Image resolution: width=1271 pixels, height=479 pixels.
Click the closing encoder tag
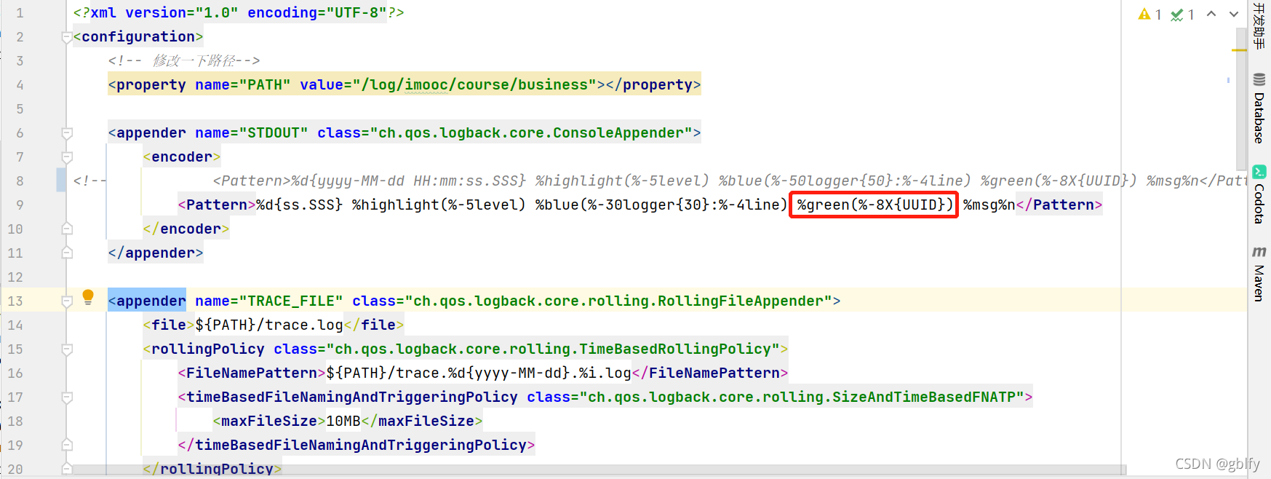186,229
